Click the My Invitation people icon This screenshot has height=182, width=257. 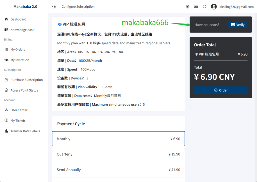click(x=7, y=60)
